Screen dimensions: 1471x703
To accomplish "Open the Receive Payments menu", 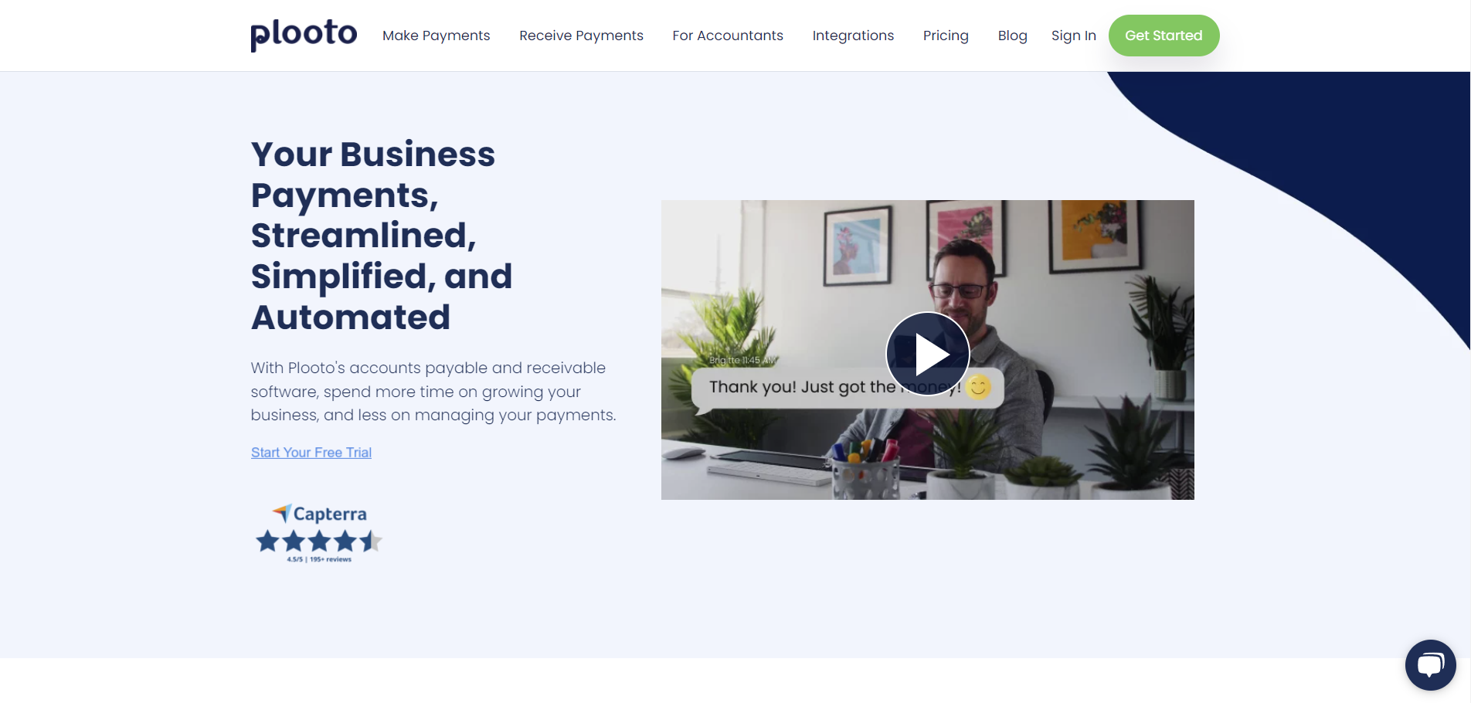I will pyautogui.click(x=581, y=36).
